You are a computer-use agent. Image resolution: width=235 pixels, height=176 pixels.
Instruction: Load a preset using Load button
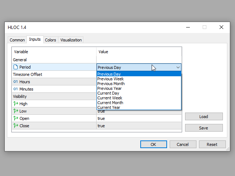click(x=204, y=117)
